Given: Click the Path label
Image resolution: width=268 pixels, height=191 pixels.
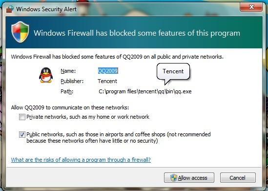Looking at the screenshot, I should [x=67, y=91].
